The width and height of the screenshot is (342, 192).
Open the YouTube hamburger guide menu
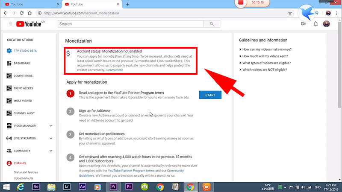coord(10,24)
